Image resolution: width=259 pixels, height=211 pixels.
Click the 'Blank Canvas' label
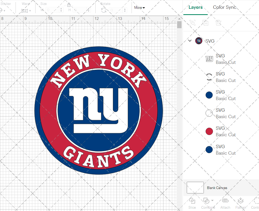click(x=217, y=188)
